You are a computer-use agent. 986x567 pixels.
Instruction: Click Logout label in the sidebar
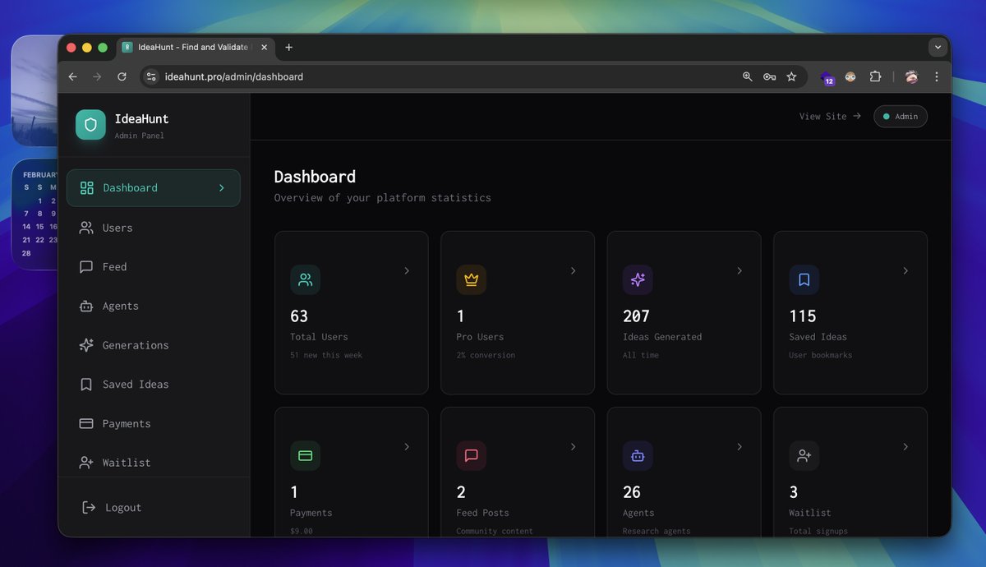(x=123, y=508)
